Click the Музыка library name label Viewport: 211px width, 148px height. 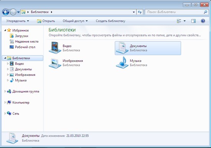click(x=135, y=61)
